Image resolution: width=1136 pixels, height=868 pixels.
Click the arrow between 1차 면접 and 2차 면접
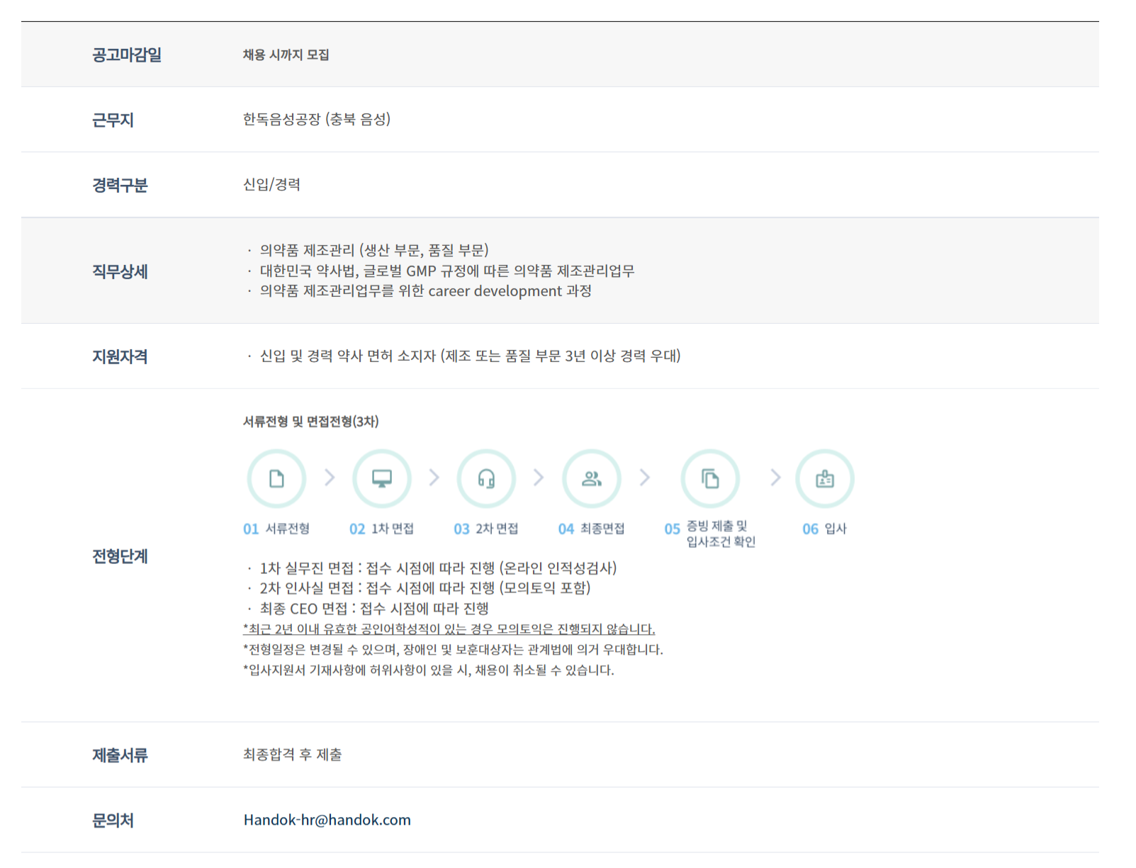(x=434, y=478)
